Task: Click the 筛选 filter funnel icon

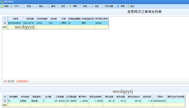Action: click(x=80, y=6)
